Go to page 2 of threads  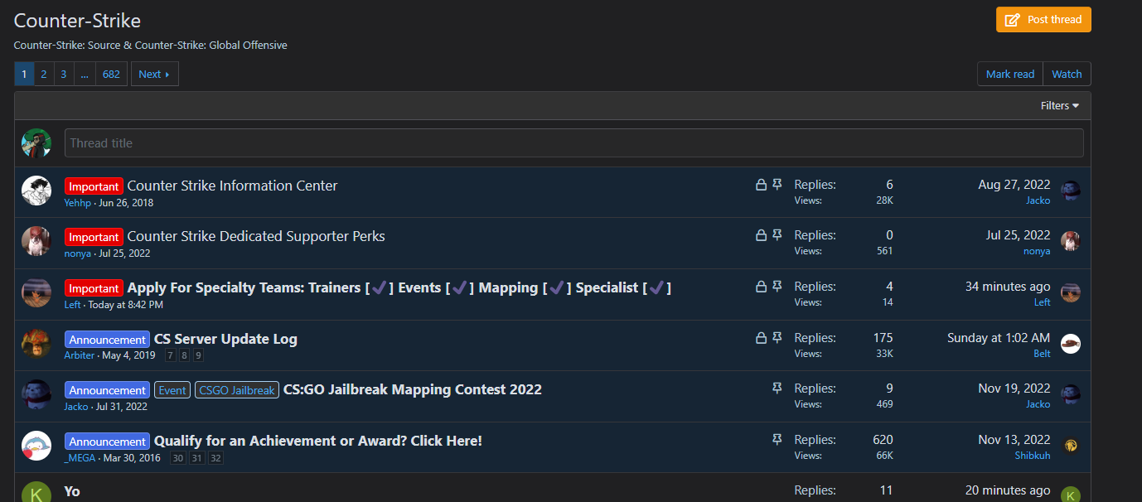44,74
